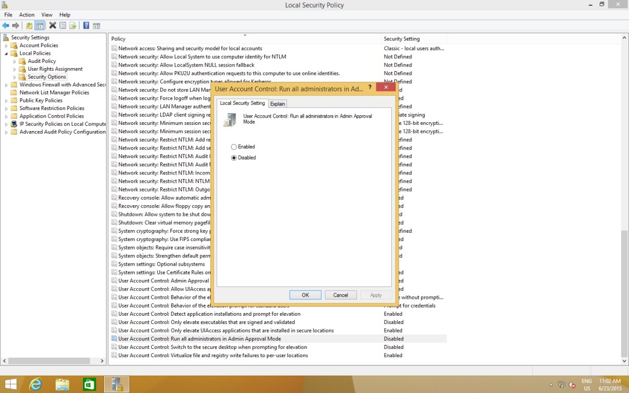Switch to the Explain tab

pos(278,104)
